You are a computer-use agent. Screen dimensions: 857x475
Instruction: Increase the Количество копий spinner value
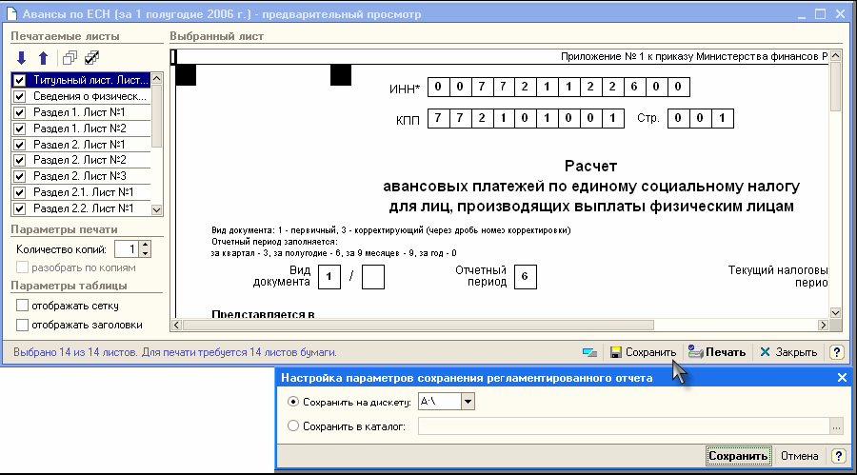(x=145, y=245)
